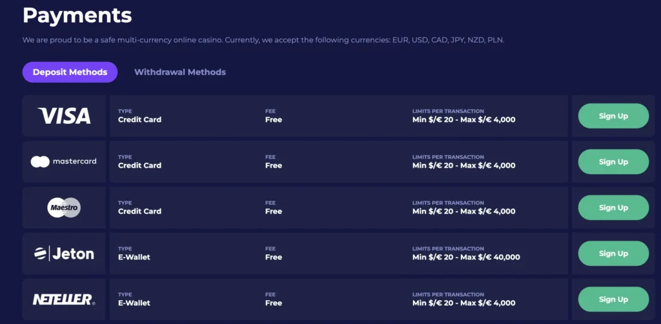Click the Mastercard Credit Card type label
This screenshot has height=324, width=661.
(x=139, y=166)
